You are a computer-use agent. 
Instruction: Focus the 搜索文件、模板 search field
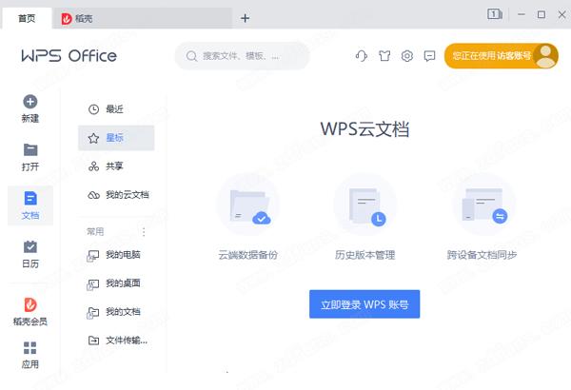242,56
